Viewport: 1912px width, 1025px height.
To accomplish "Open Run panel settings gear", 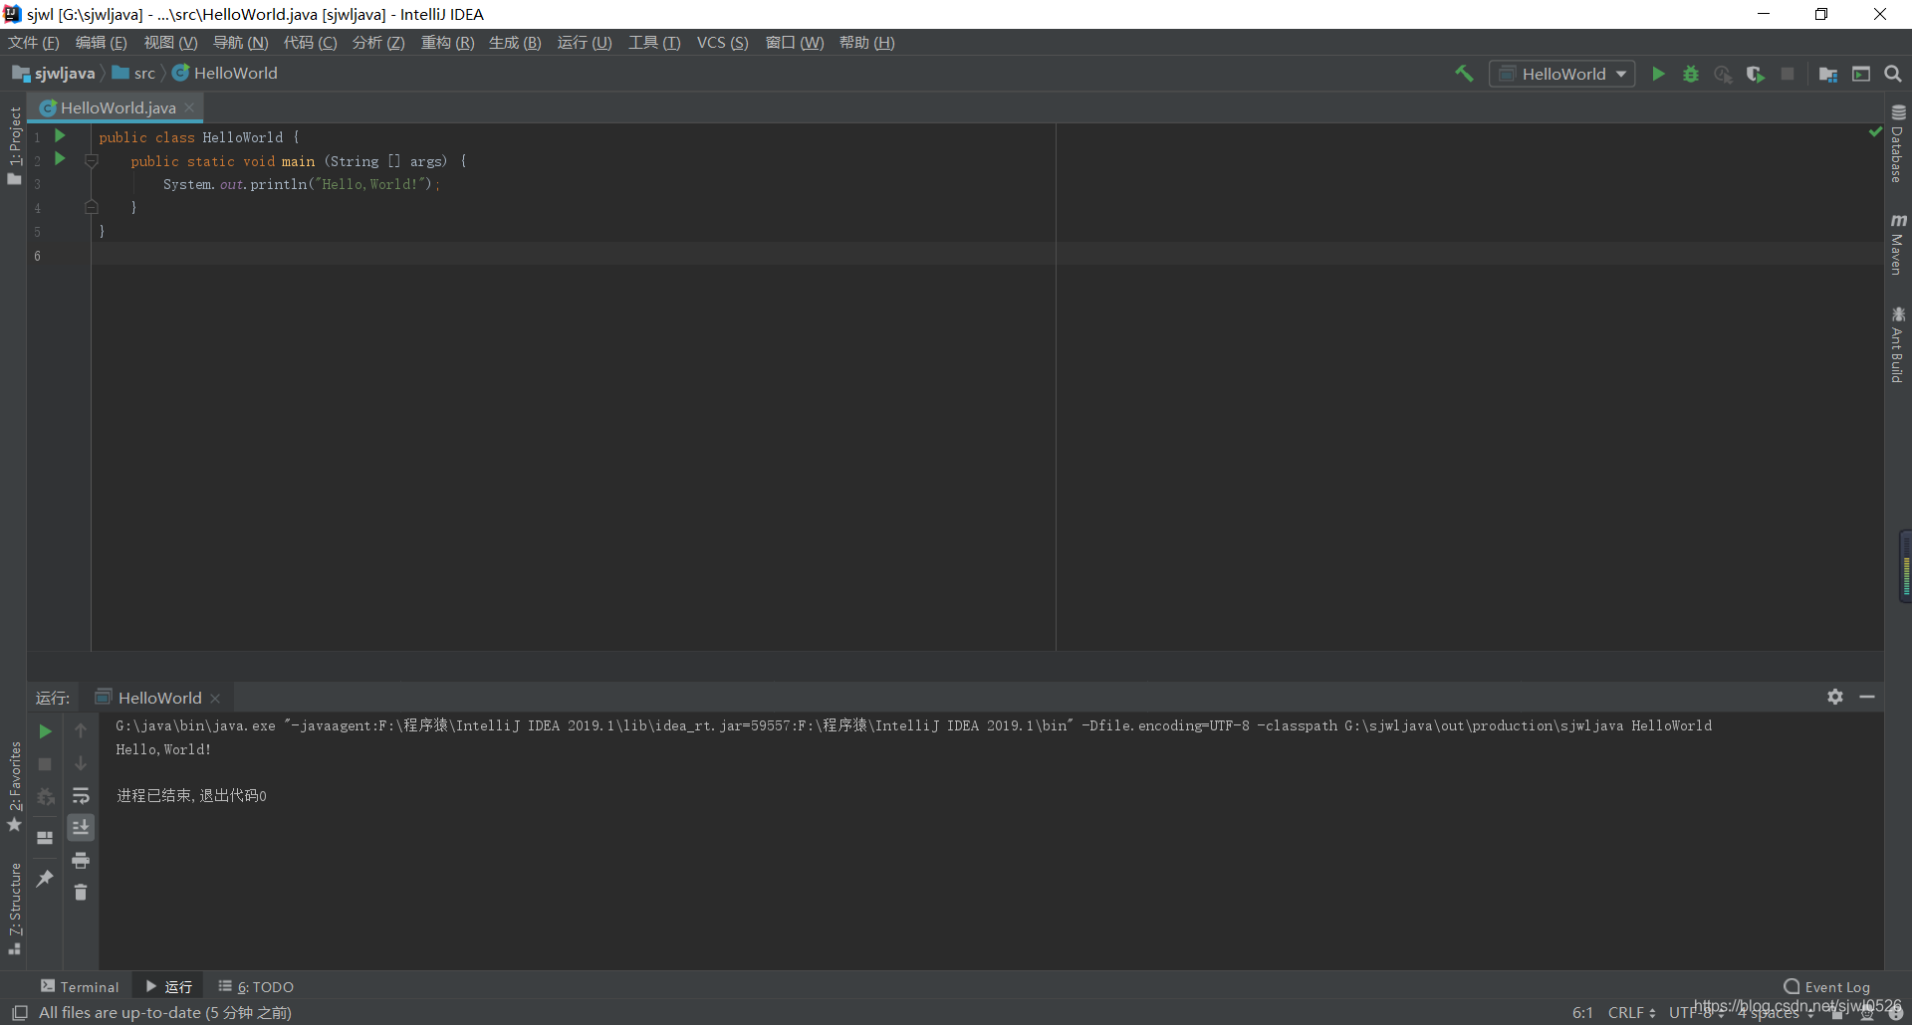I will click(x=1835, y=697).
